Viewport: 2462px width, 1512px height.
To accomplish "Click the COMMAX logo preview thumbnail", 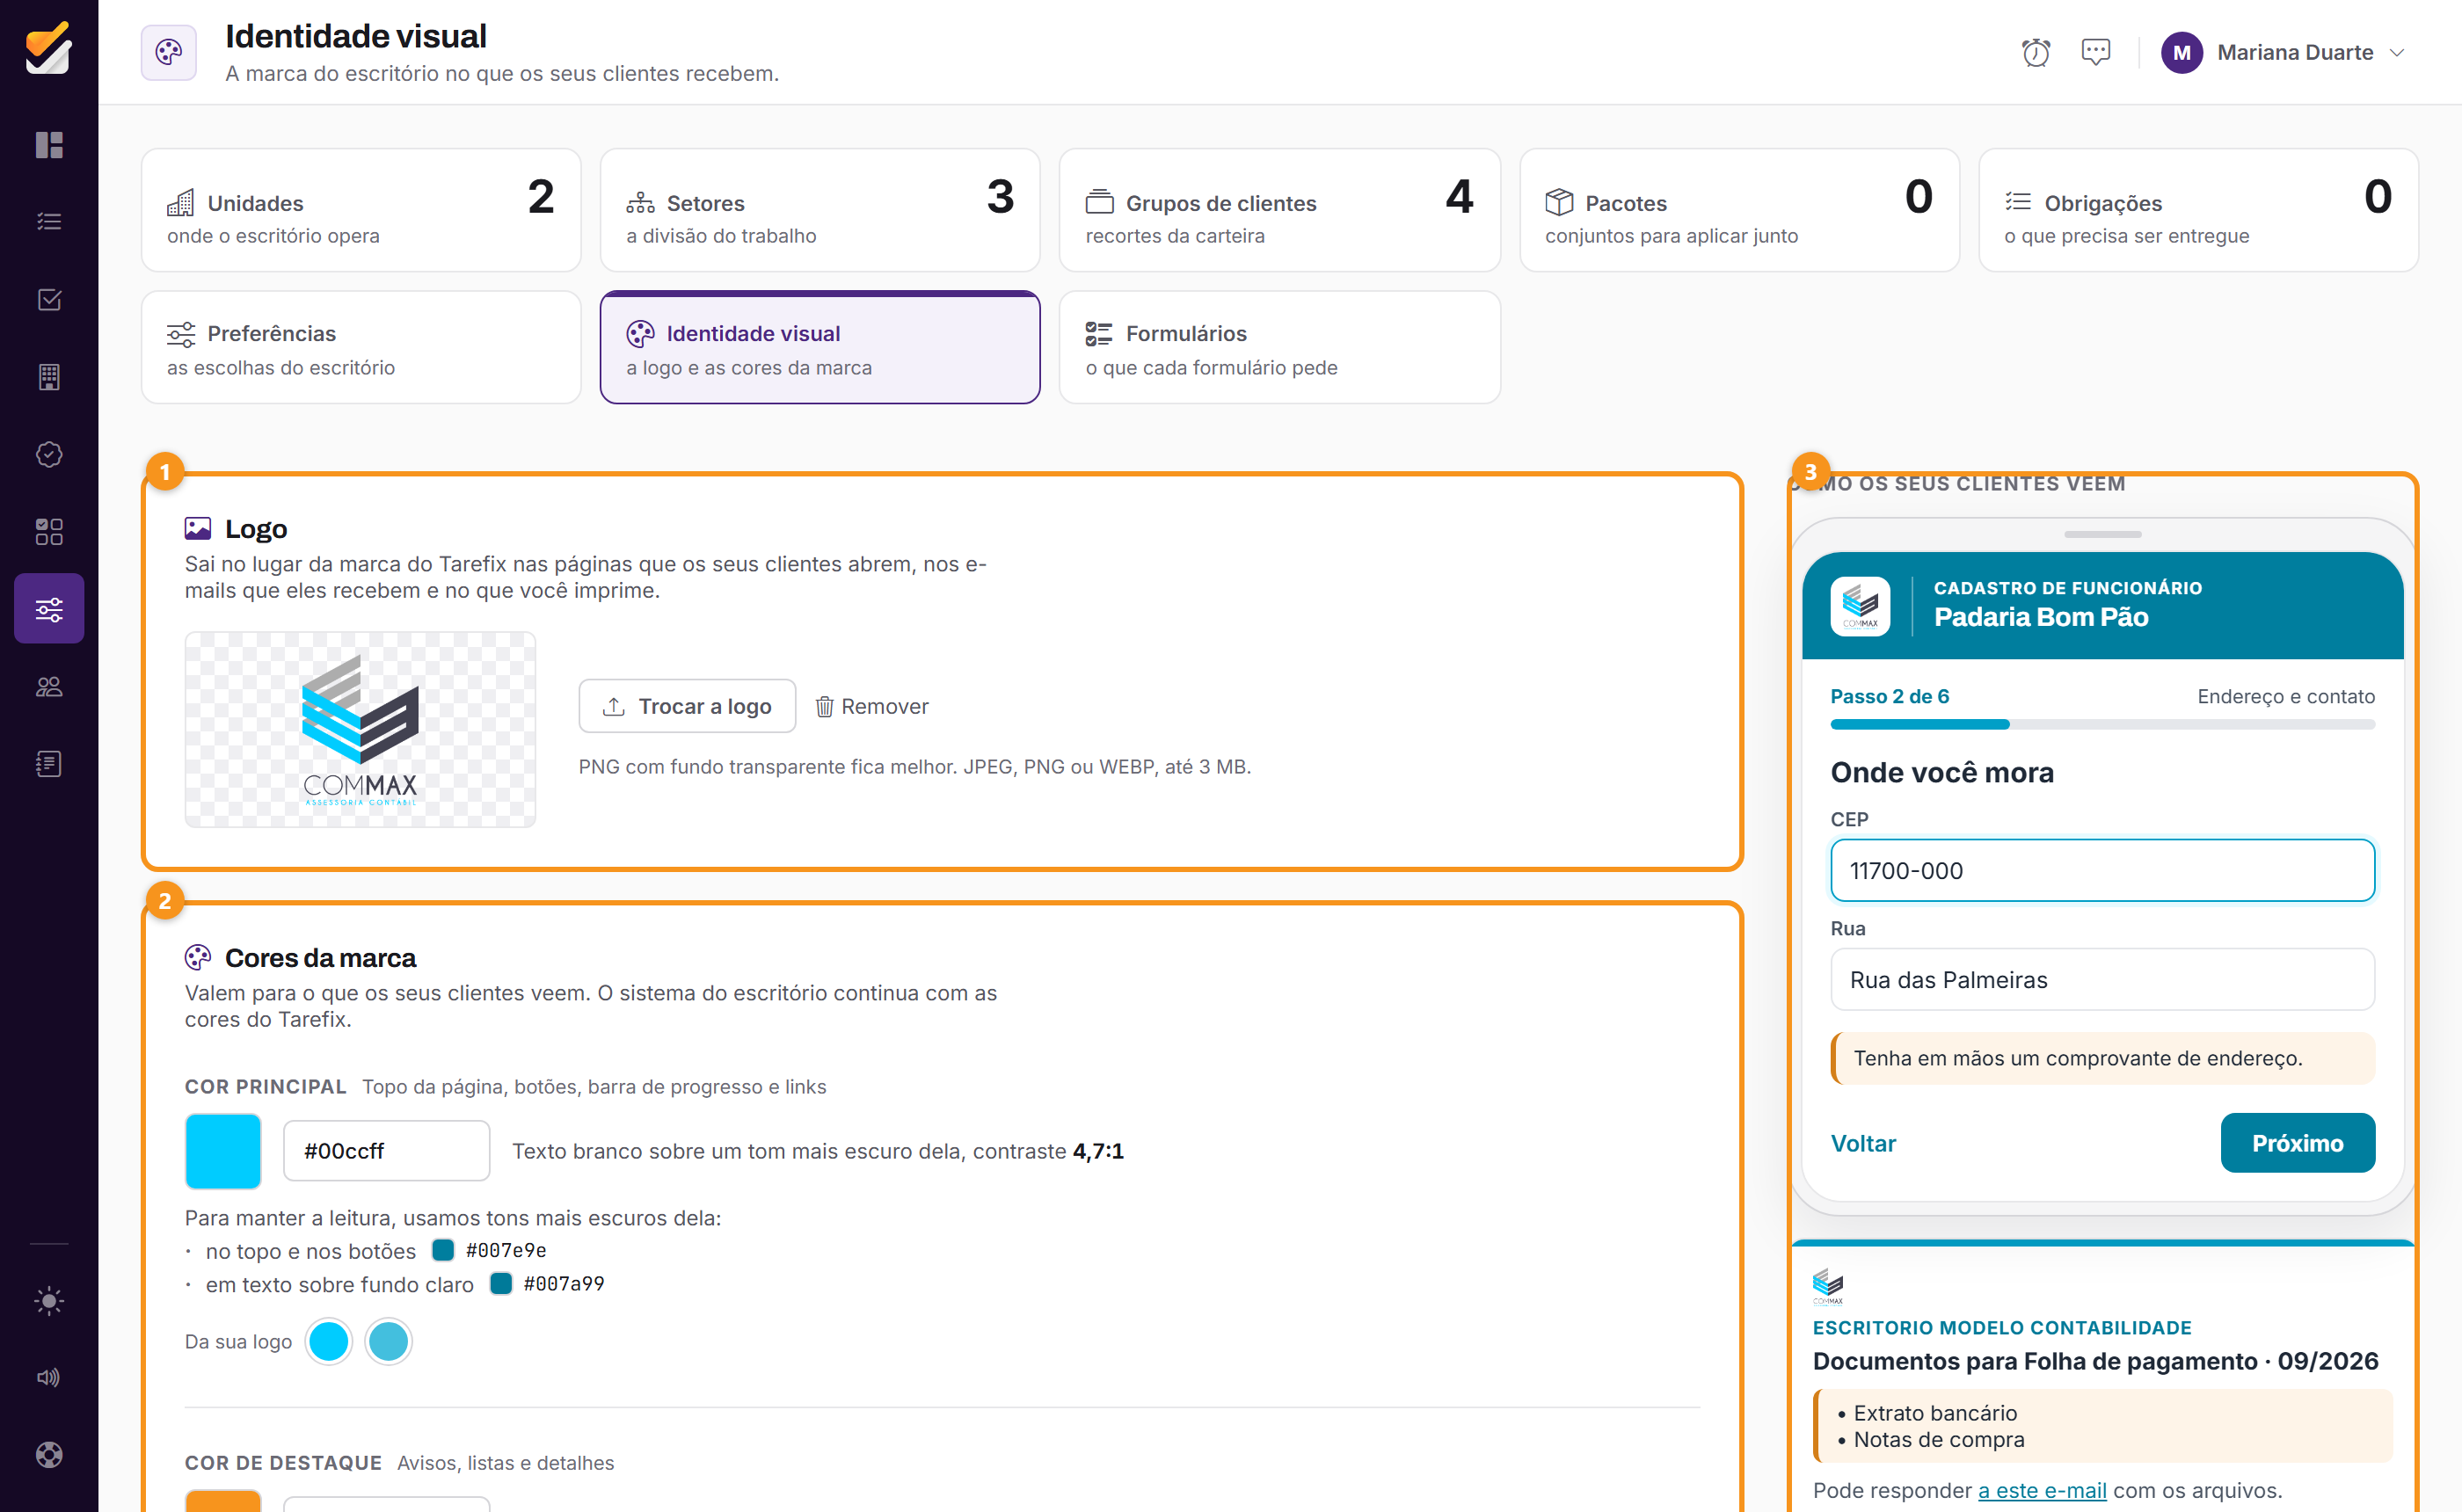I will tap(360, 729).
